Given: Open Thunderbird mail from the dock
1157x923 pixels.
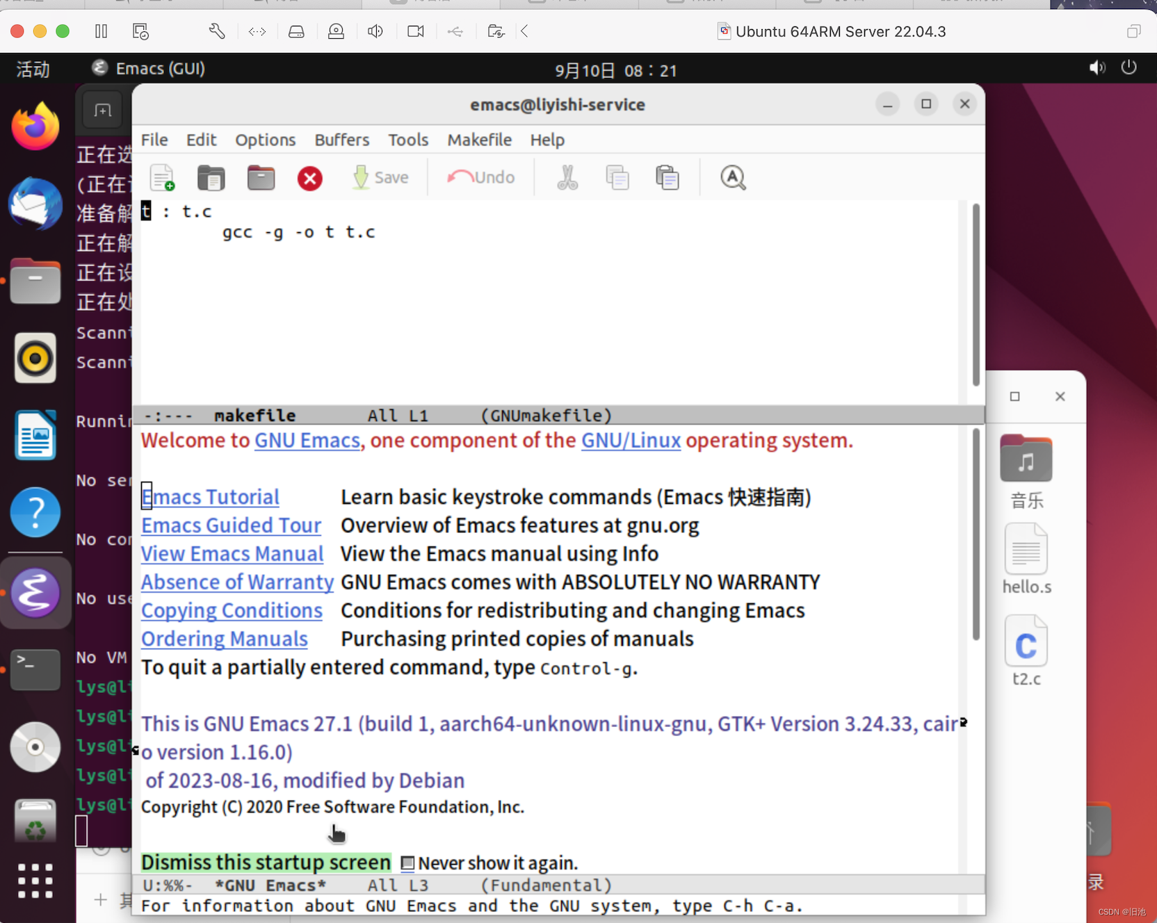Looking at the screenshot, I should pos(35,204).
